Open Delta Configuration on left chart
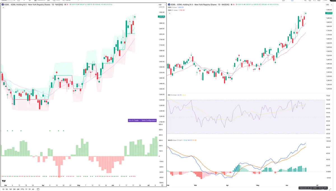336x191 pixels. (x=149, y=120)
